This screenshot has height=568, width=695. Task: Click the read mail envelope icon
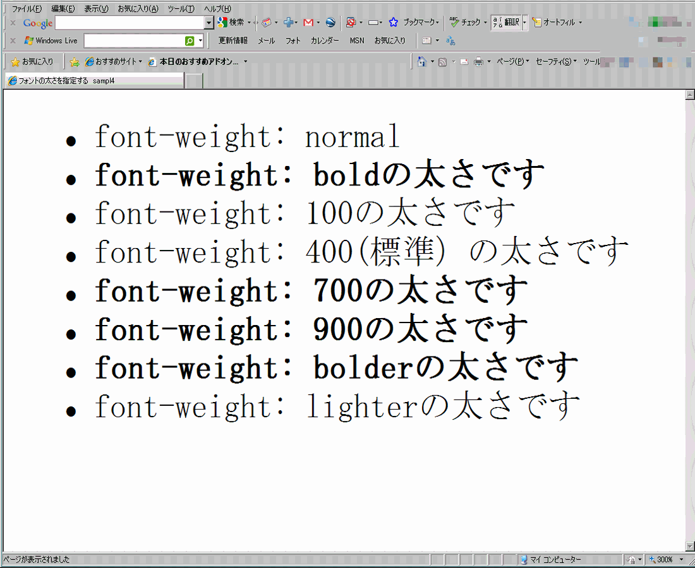point(464,62)
